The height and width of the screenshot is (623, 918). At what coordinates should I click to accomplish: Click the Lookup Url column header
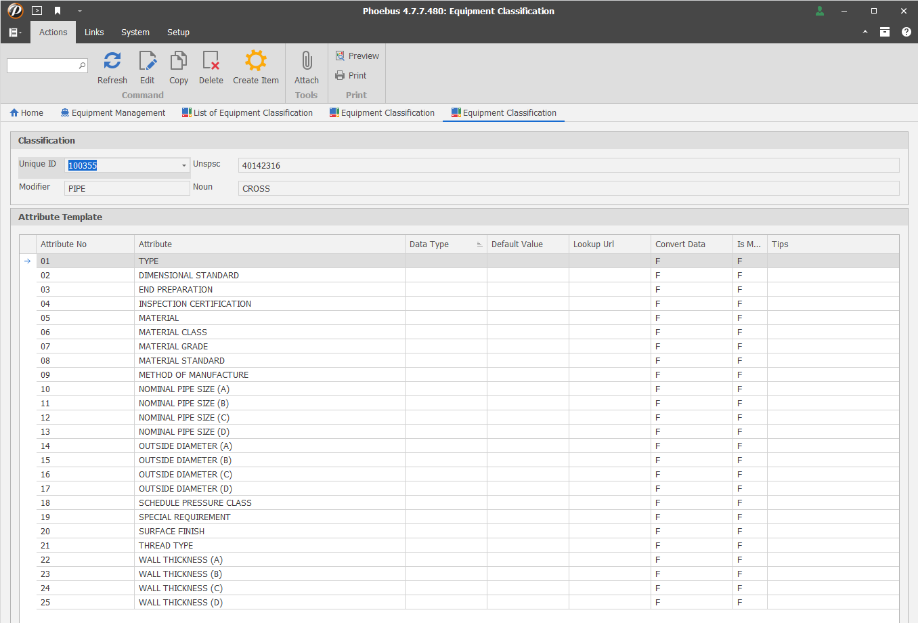(x=610, y=244)
